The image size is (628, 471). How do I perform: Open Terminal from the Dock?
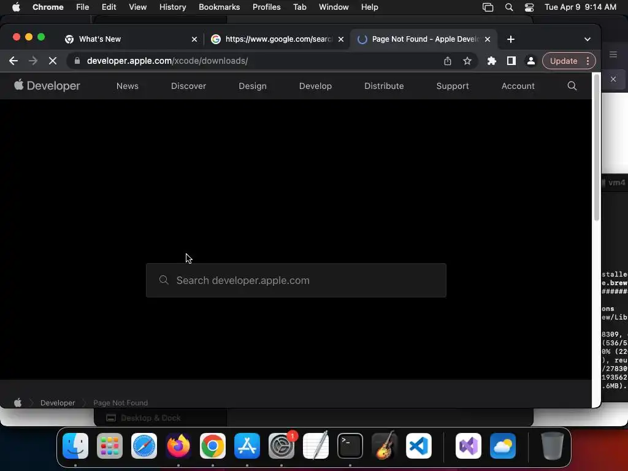(x=350, y=446)
